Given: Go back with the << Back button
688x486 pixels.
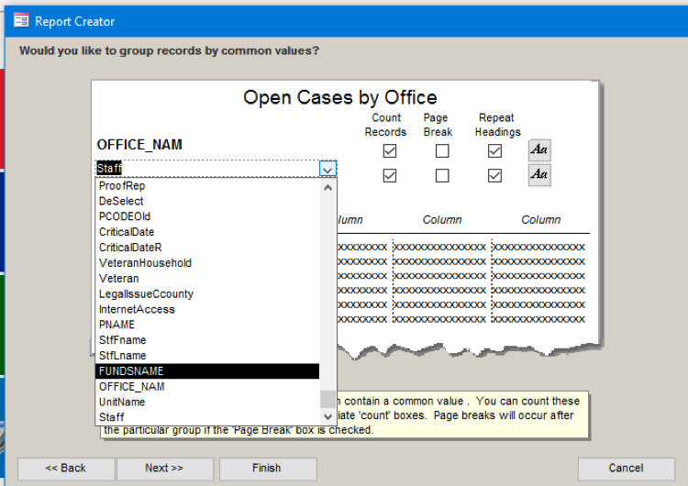Looking at the screenshot, I should [66, 469].
